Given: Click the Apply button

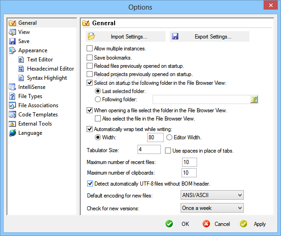Looking at the screenshot, I should 259,224.
